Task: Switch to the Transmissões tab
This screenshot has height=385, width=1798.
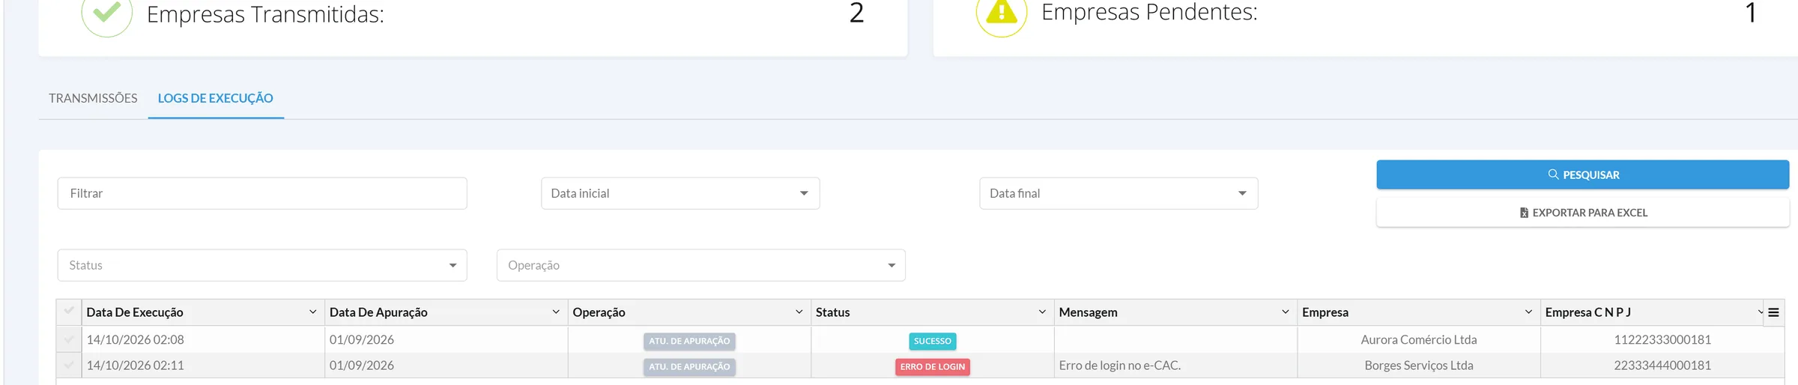Action: 93,98
